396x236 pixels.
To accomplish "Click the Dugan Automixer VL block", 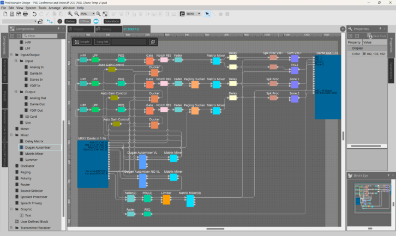I will point(142,161).
